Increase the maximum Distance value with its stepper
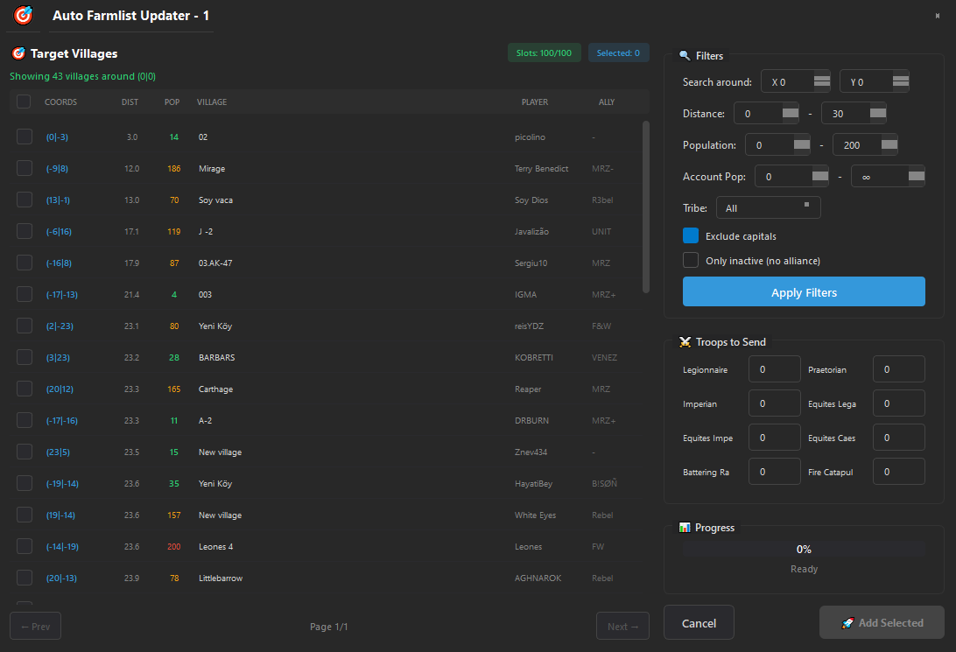The height and width of the screenshot is (652, 956). click(877, 109)
